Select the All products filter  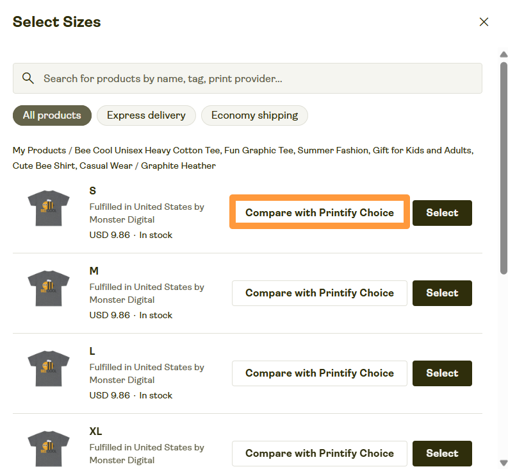click(52, 115)
